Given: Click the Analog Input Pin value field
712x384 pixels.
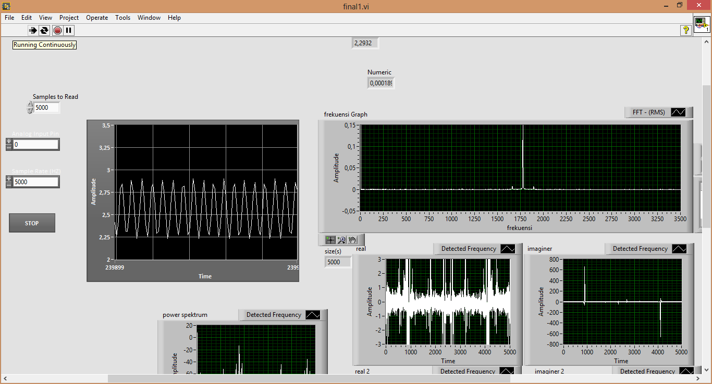Looking at the screenshot, I should (35, 145).
